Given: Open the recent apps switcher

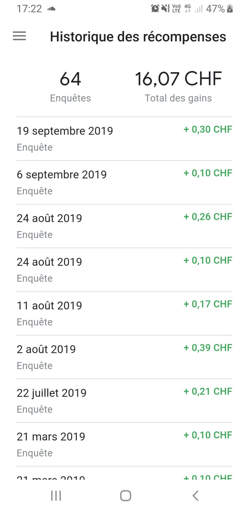Looking at the screenshot, I should (56, 496).
